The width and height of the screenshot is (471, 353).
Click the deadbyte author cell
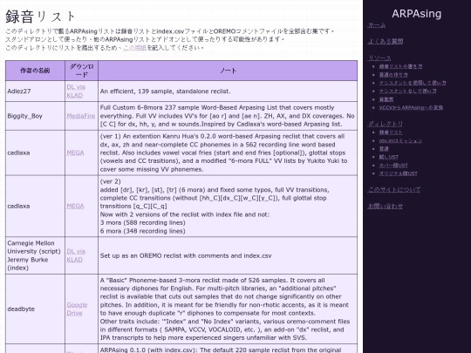tap(35, 309)
